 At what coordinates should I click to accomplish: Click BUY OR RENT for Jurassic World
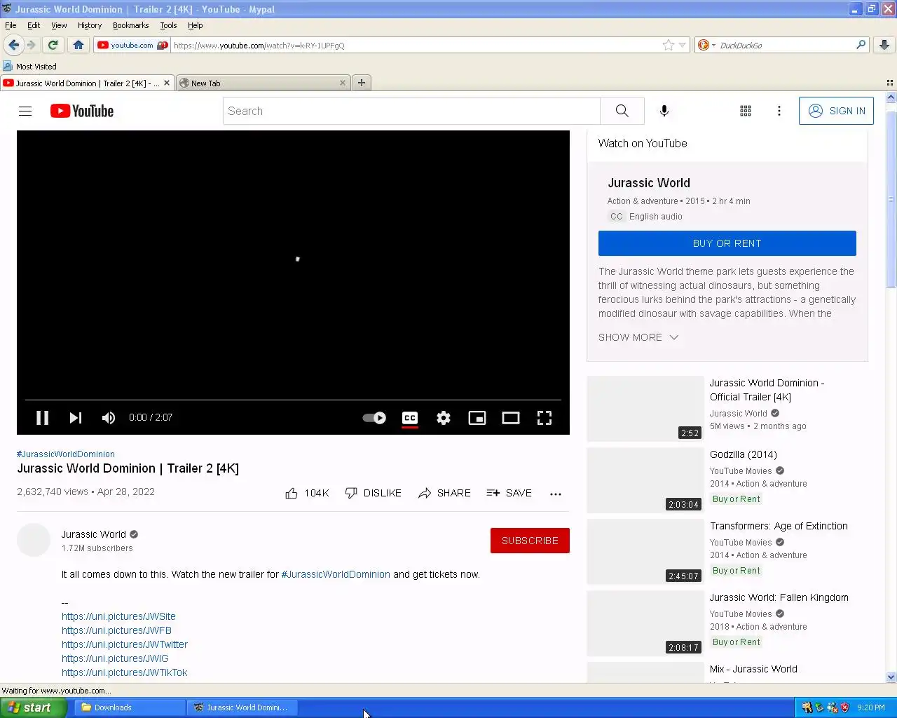click(727, 243)
